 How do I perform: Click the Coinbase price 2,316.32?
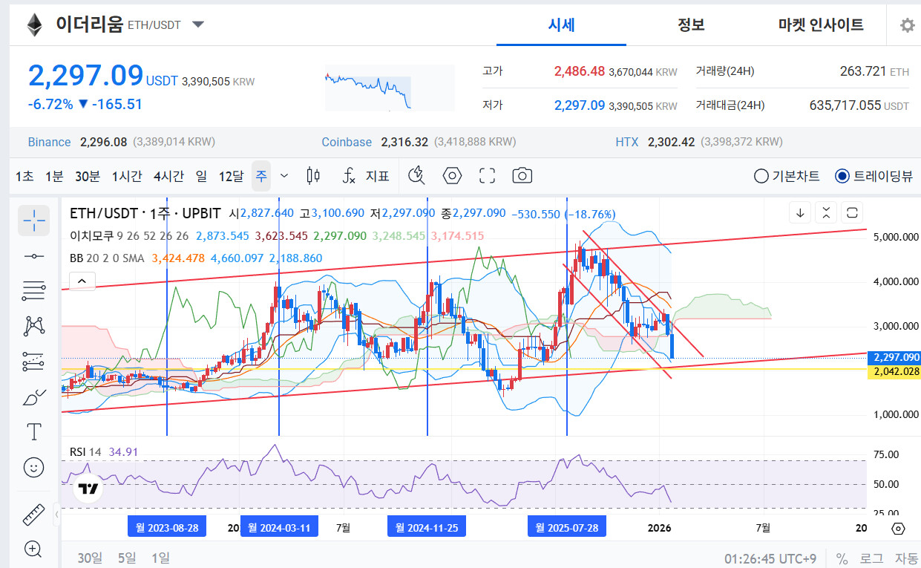404,142
